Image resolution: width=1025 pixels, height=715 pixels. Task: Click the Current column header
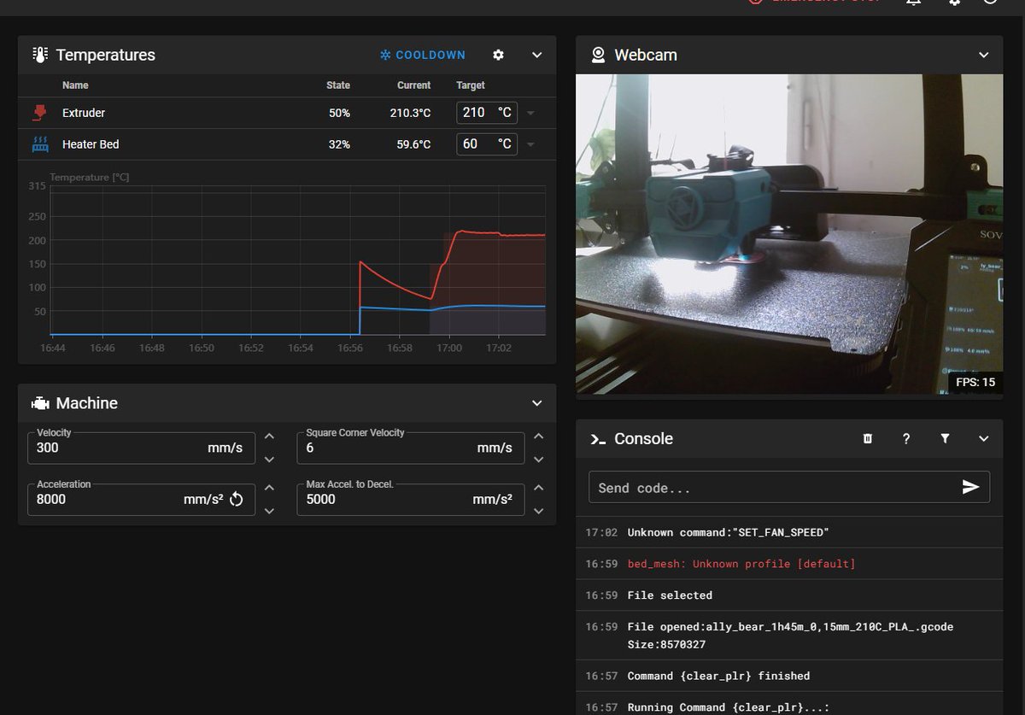click(x=414, y=85)
